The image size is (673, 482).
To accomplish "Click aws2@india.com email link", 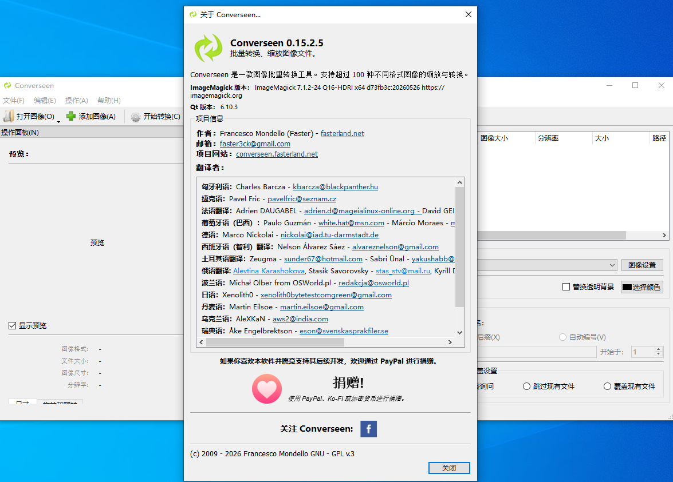I will click(x=301, y=319).
